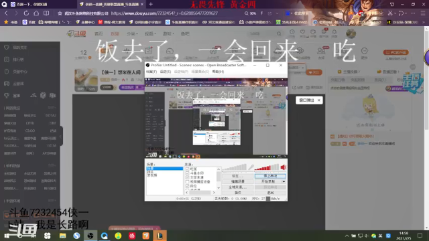The image size is (429, 241).
Task: Bookmark page with the star icon
Action: point(60,13)
